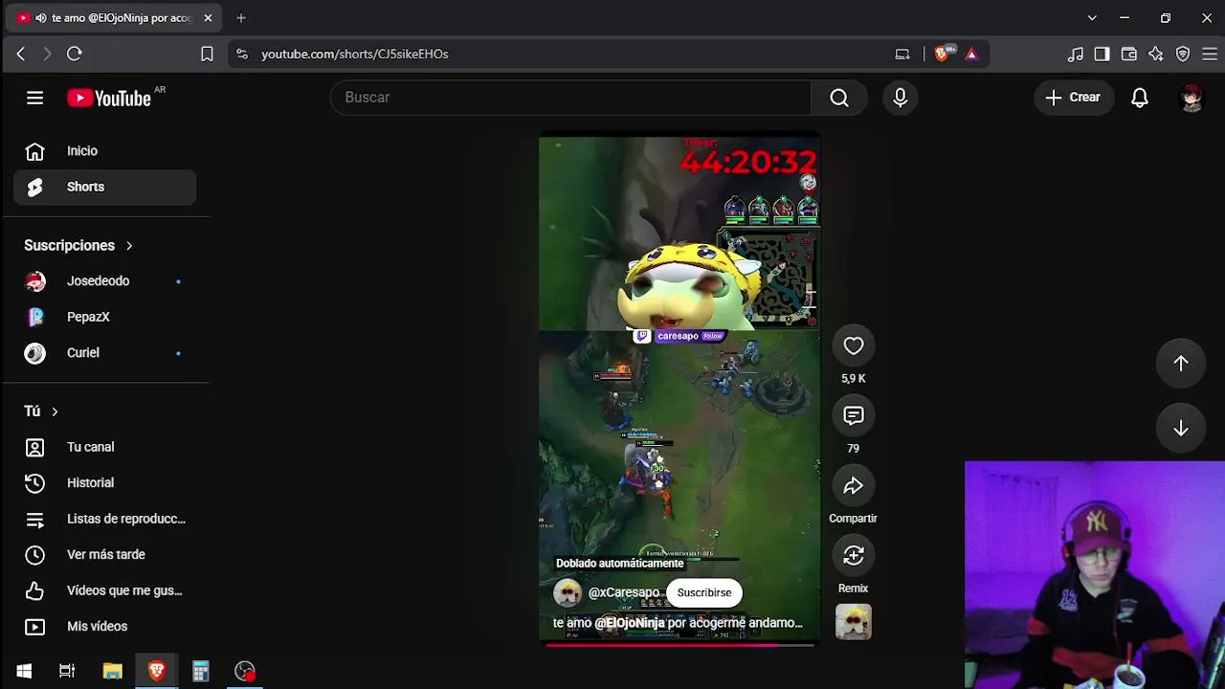
Task: Open Brave VPN shield icon
Action: tap(1183, 54)
